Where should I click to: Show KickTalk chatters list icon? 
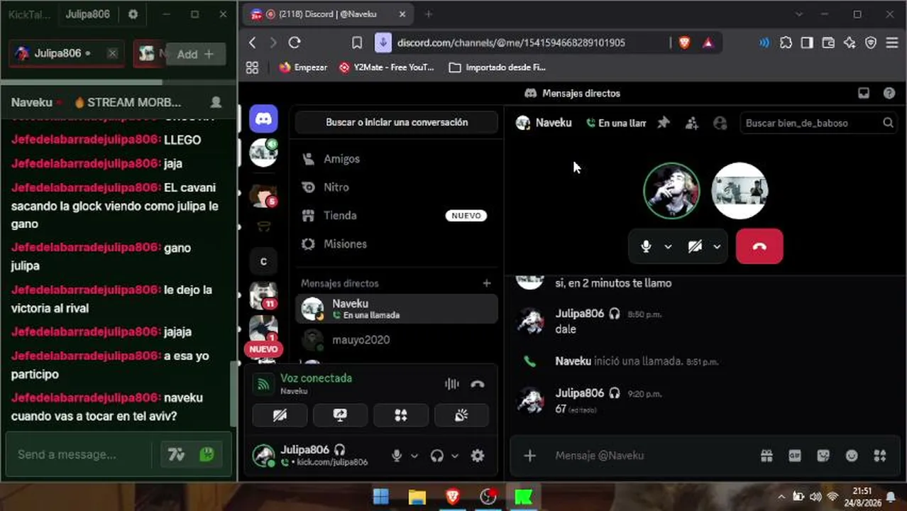pyautogui.click(x=216, y=102)
